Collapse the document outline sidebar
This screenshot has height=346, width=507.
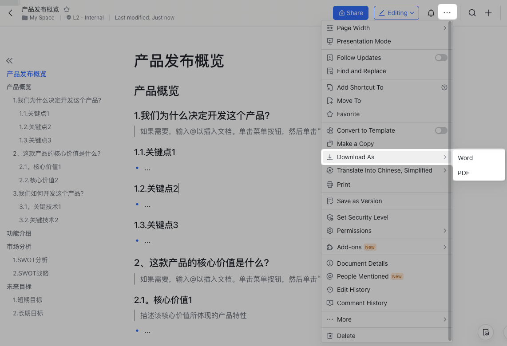coord(10,61)
